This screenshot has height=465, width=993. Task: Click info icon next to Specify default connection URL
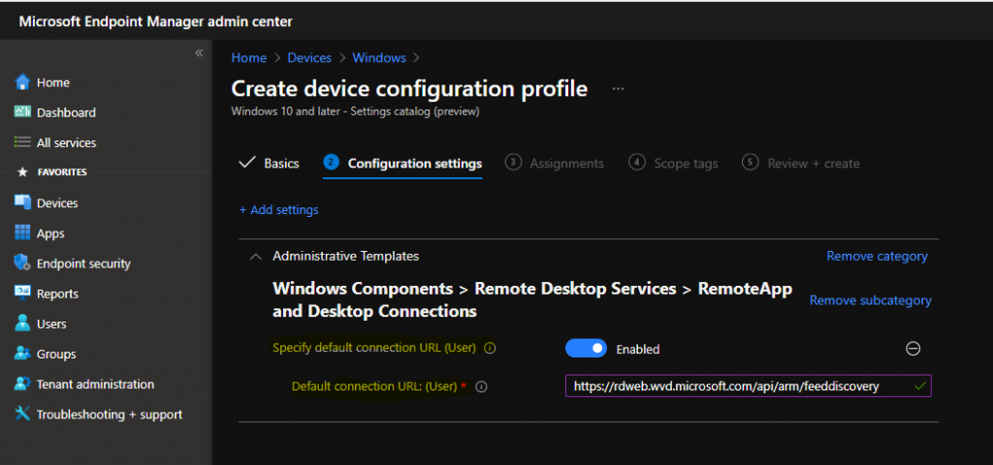490,348
